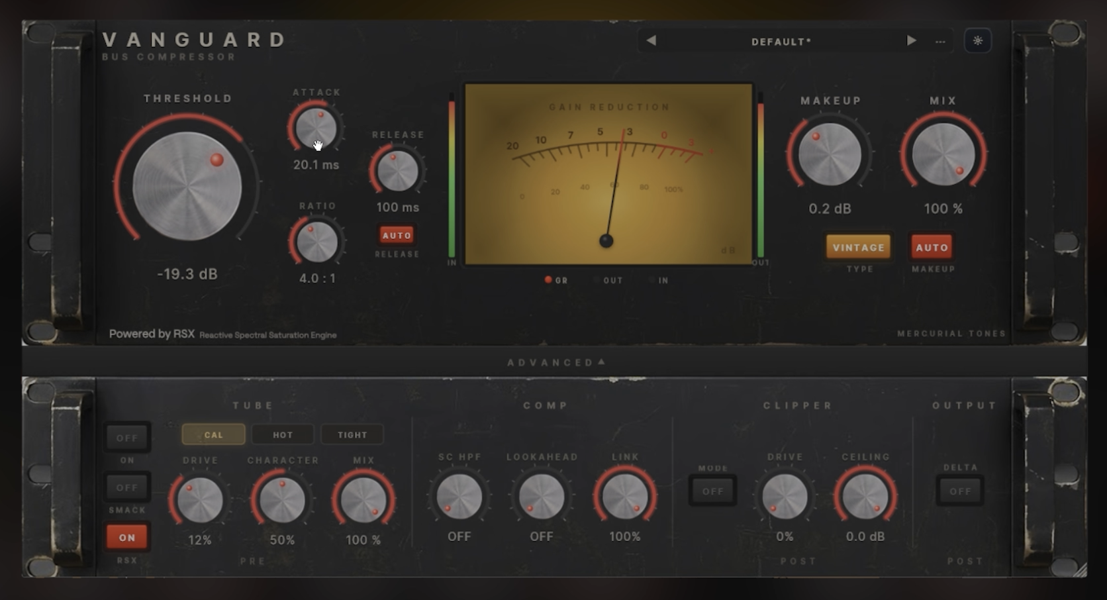Click the sun-shaped settings icon

point(978,41)
